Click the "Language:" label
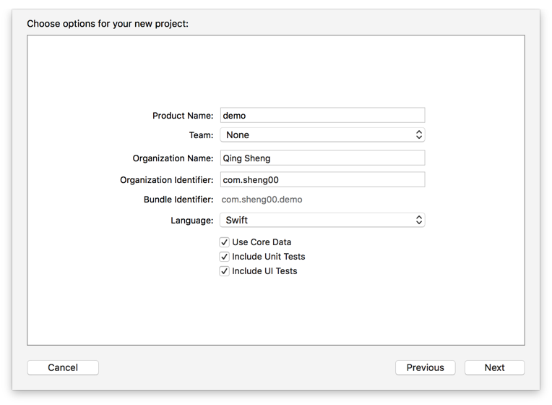The height and width of the screenshot is (405, 552). (191, 221)
